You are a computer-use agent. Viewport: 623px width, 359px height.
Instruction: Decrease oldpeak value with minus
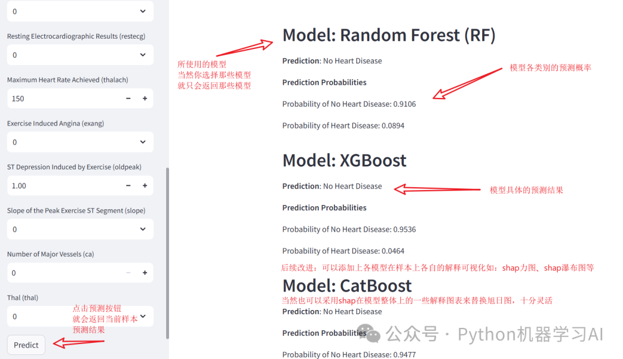(x=128, y=186)
